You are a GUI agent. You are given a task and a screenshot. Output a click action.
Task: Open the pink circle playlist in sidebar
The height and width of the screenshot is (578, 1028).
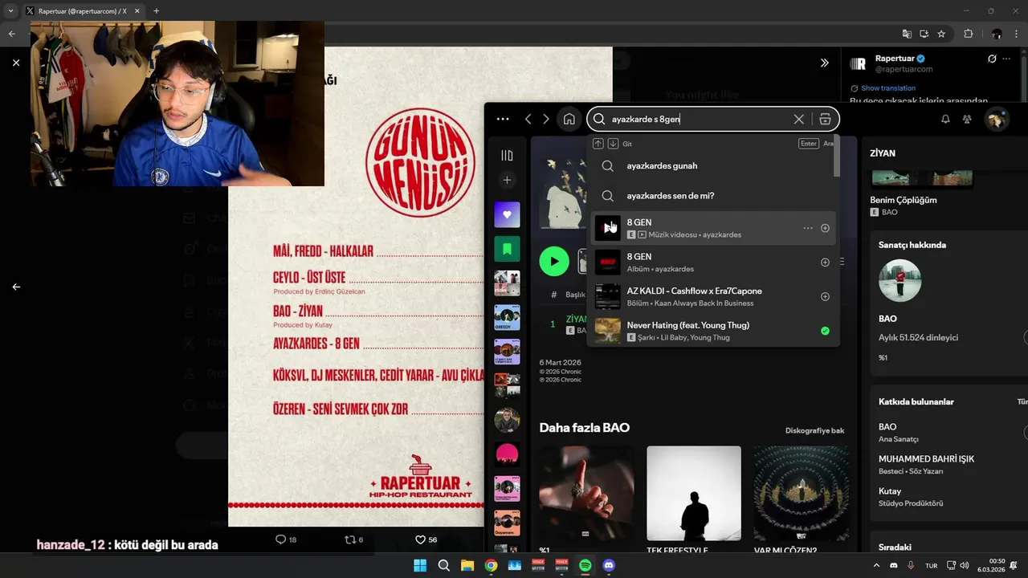coord(507,454)
